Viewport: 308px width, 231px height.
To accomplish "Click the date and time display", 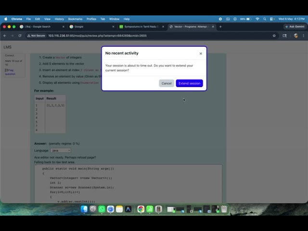I will pos(292,19).
